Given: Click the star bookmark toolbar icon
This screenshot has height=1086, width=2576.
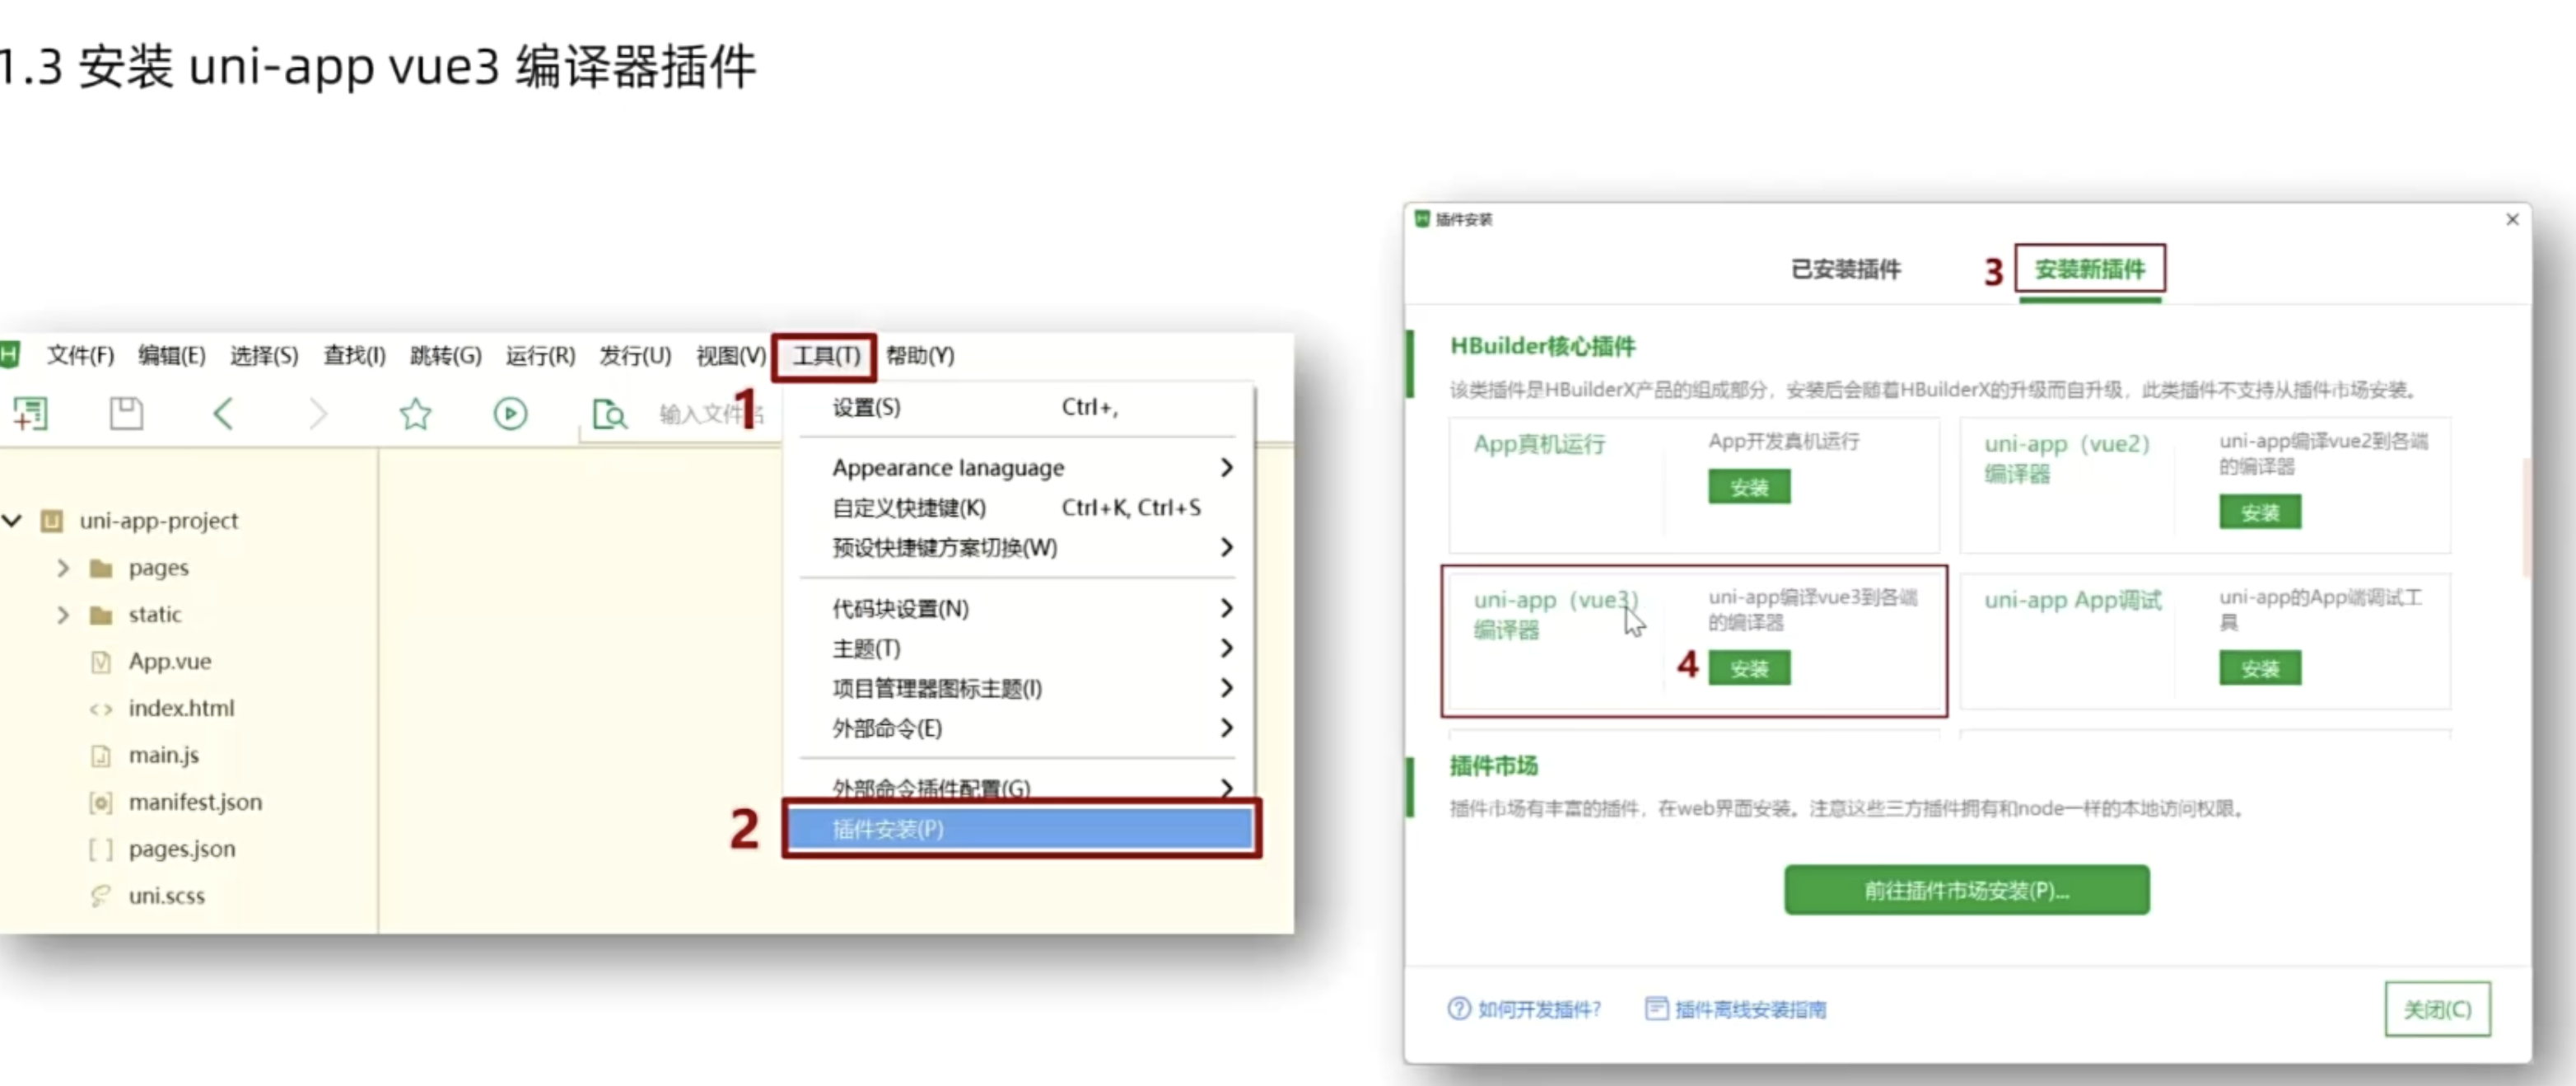Looking at the screenshot, I should [415, 414].
